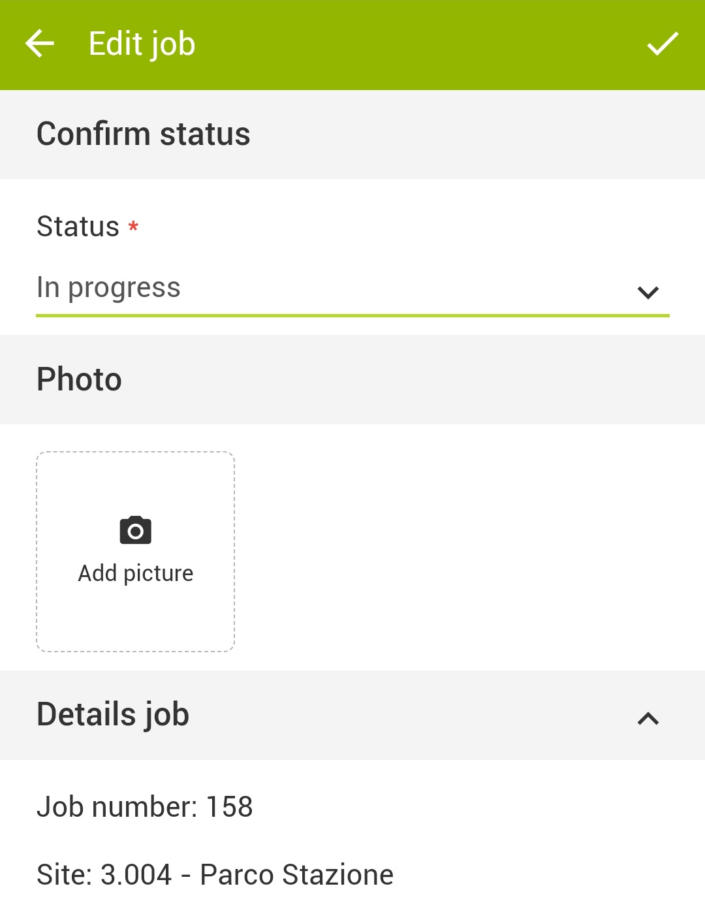Screen dimensions: 705x916
Task: Select the "Job number: 158" line
Action: point(145,807)
